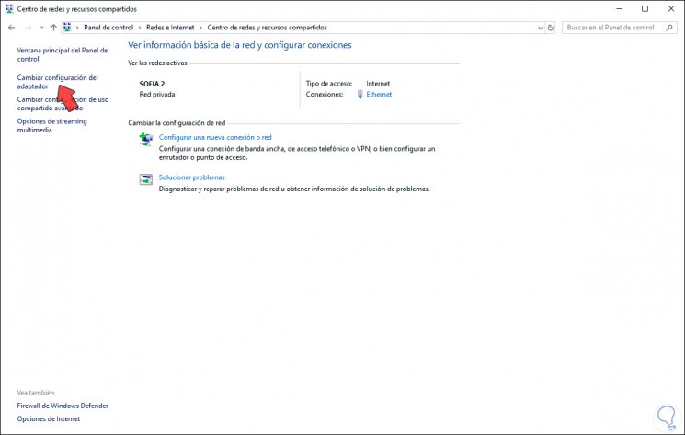Focus the Buscar en el Panel de control field
This screenshot has height=435, width=685.
click(x=614, y=28)
